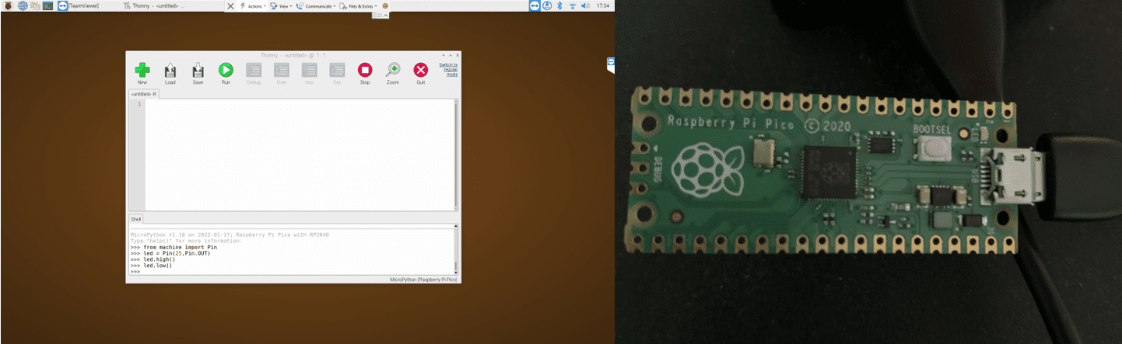Click the Thonny - <untitled> taskbar button
This screenshot has width=1122, height=344.
(154, 5)
